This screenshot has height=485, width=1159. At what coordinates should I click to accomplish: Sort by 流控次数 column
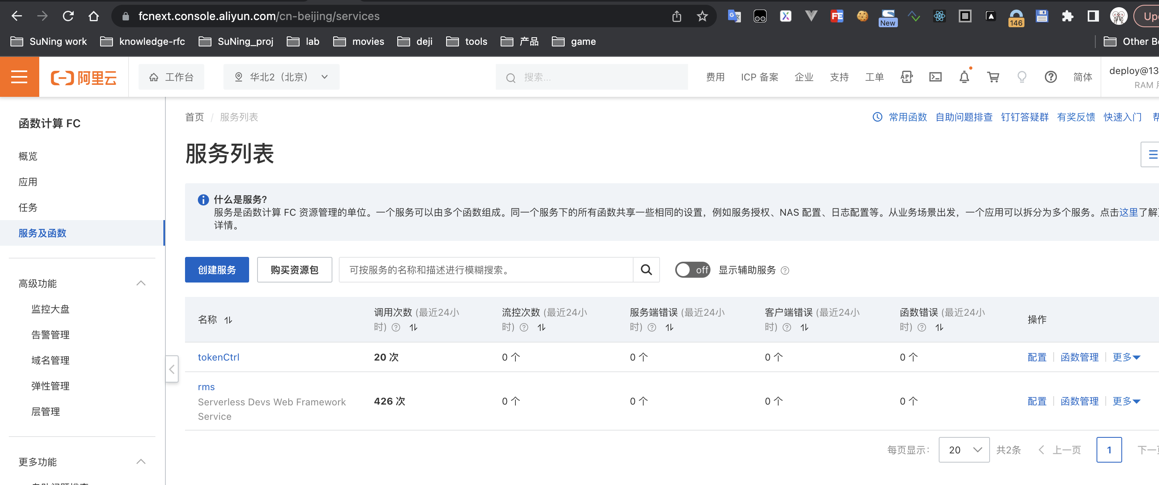(x=542, y=328)
